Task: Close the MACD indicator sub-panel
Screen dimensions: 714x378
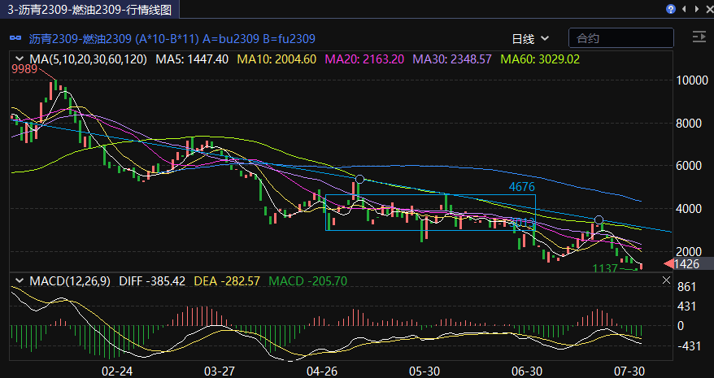Action: [x=667, y=280]
